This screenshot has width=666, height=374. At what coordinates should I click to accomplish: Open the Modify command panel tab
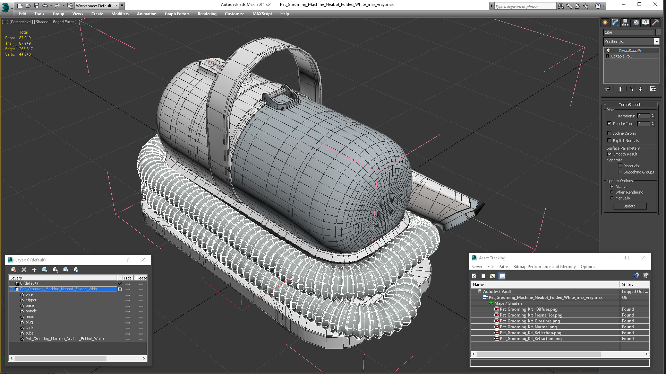(615, 23)
